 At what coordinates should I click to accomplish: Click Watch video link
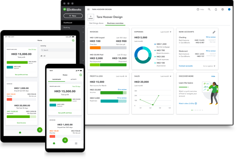[186, 103]
